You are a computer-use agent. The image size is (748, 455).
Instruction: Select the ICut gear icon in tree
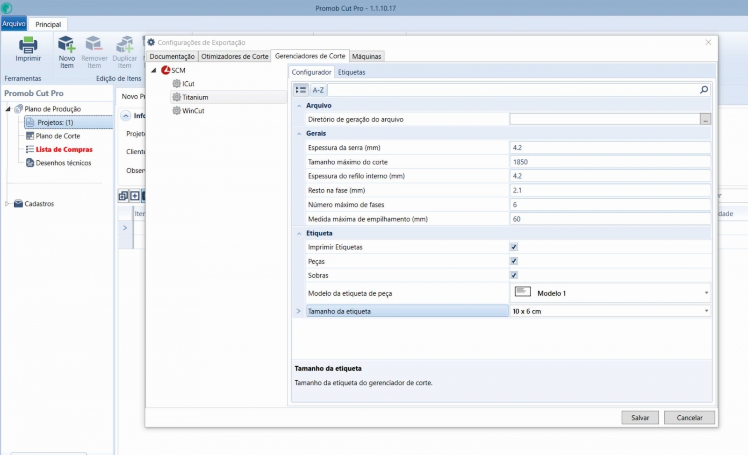click(176, 84)
